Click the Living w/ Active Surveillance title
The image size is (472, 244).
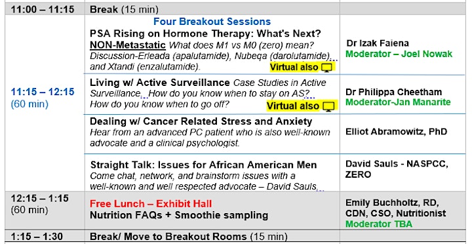[x=160, y=83]
